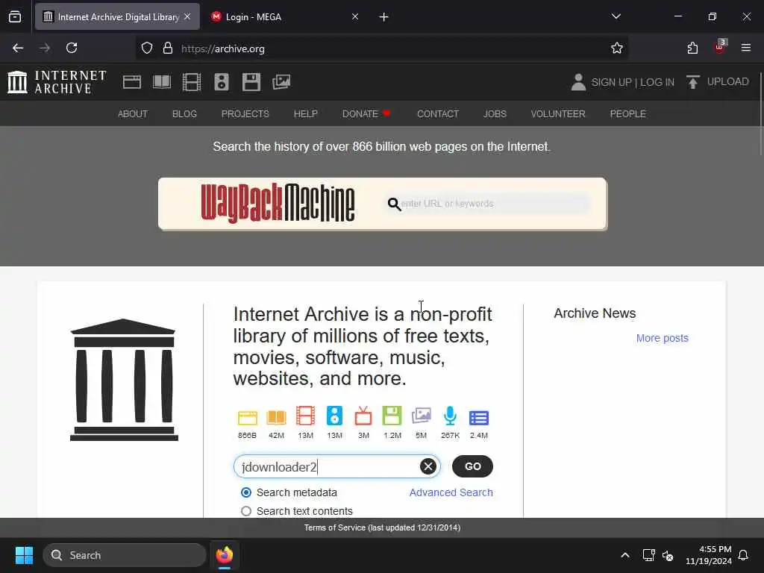764x573 pixels.
Task: Clear the jdownloader2 search text with X
Action: (x=428, y=466)
